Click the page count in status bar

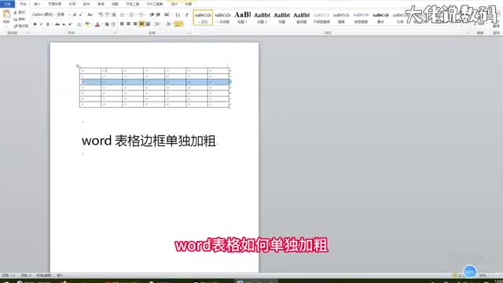pyautogui.click(x=9, y=275)
